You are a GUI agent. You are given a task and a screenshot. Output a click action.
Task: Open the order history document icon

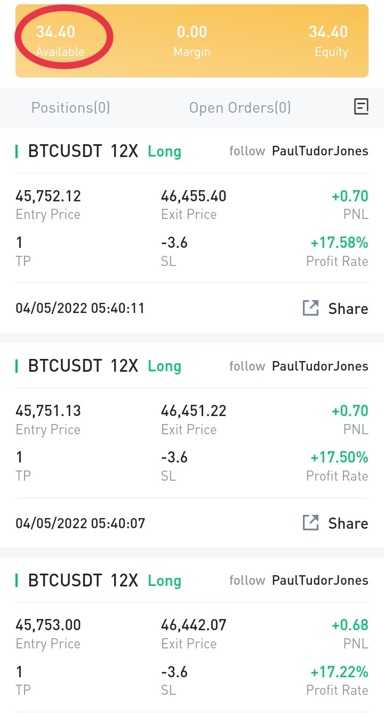(x=361, y=107)
